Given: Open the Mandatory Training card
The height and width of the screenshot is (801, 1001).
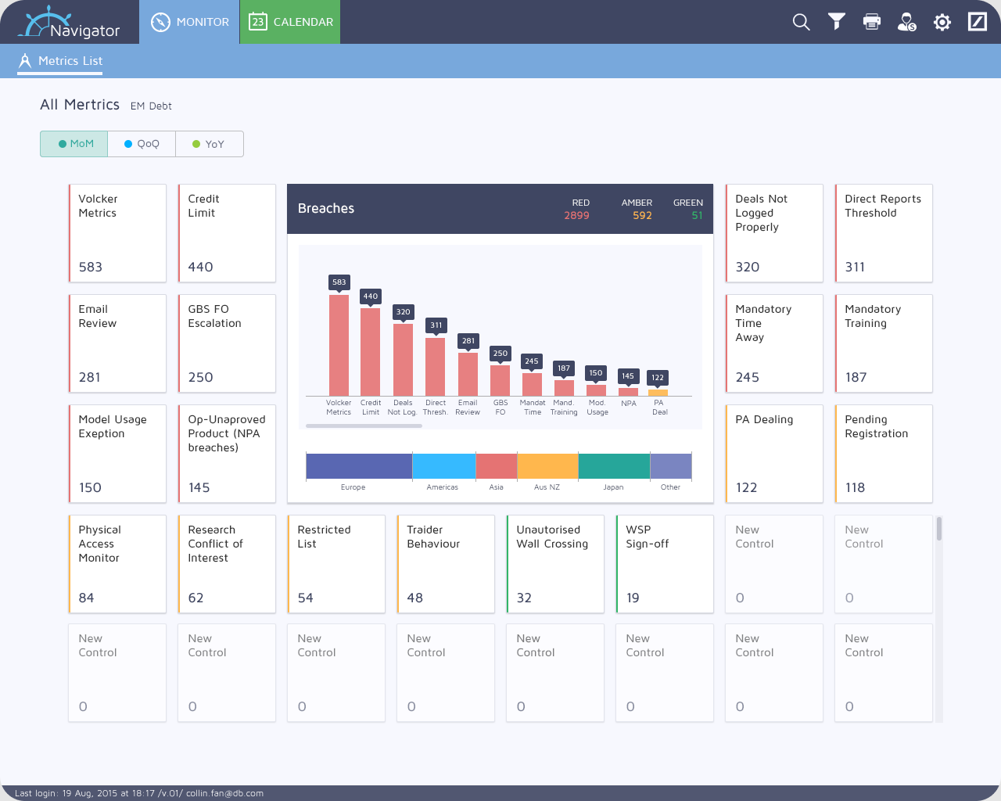Looking at the screenshot, I should 884,343.
